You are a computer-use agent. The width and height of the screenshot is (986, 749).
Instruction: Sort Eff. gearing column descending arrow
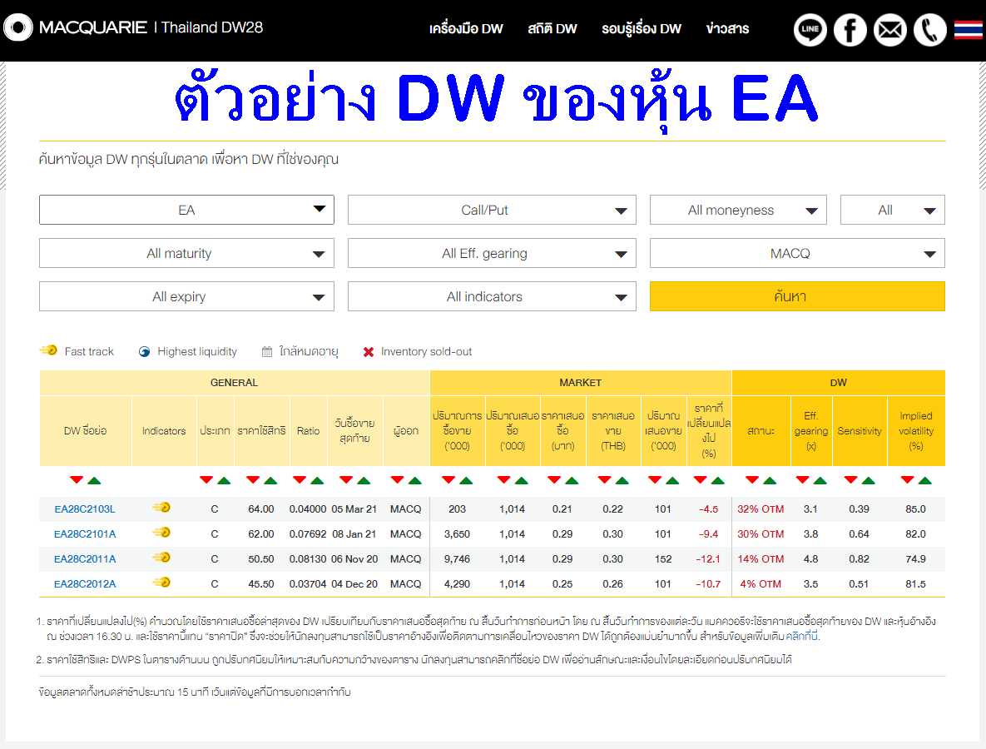pyautogui.click(x=802, y=480)
